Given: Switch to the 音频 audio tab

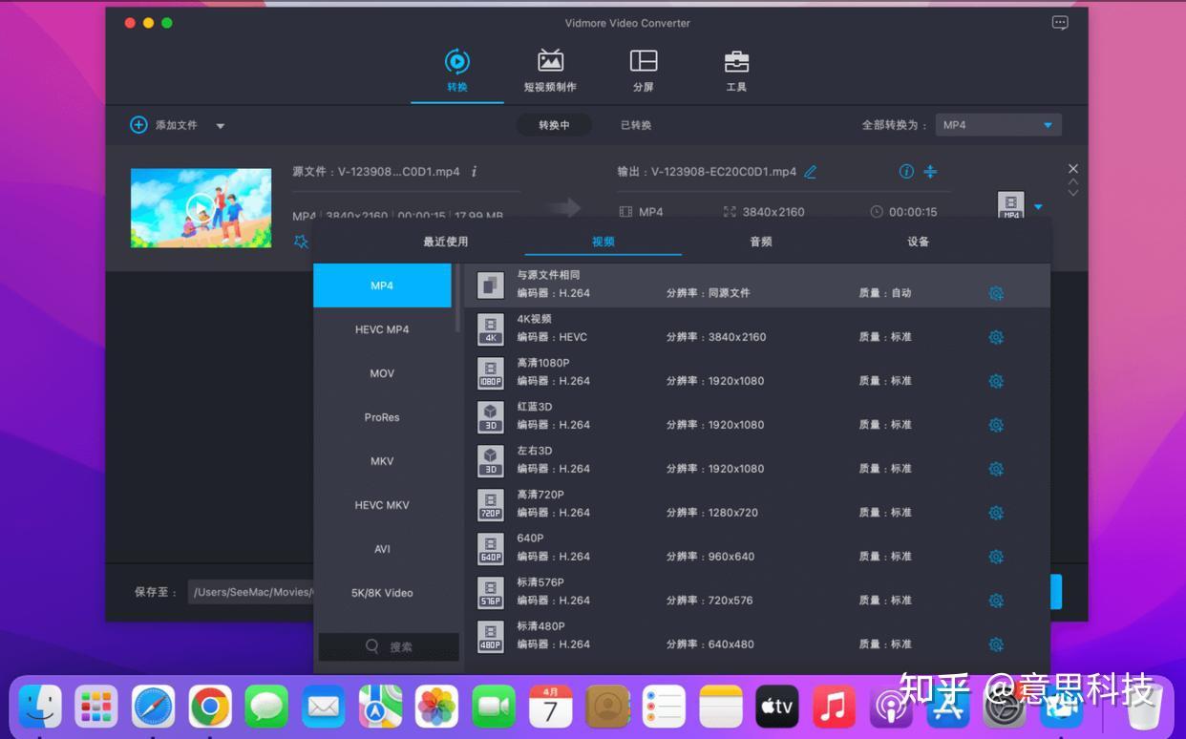Looking at the screenshot, I should [x=760, y=242].
